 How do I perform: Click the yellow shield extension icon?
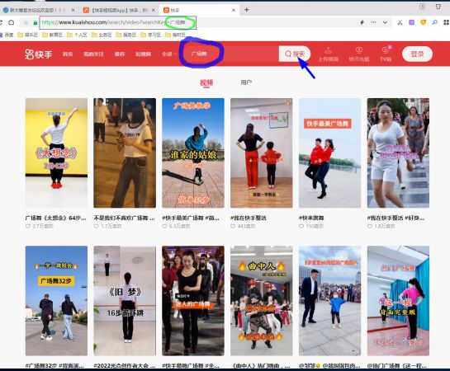(423, 22)
